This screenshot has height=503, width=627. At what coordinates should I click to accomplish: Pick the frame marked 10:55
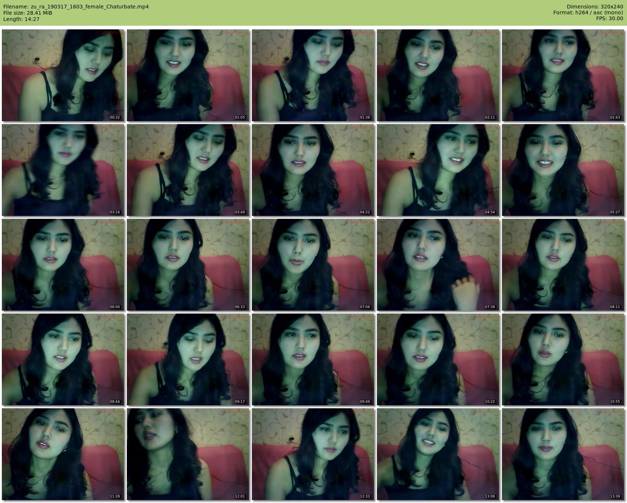(x=563, y=359)
